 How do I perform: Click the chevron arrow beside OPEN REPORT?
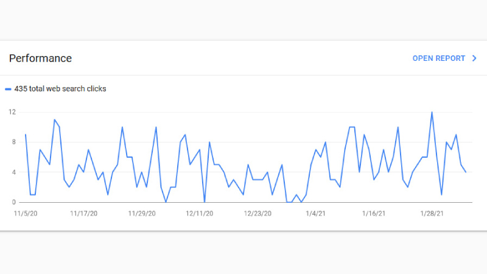[474, 58]
